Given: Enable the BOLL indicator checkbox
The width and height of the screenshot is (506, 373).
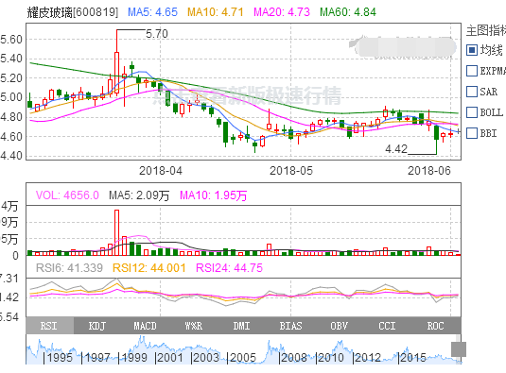Looking at the screenshot, I should [x=472, y=112].
